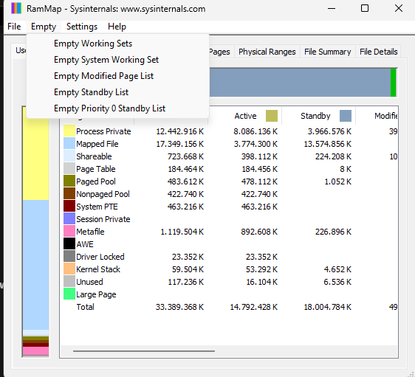
Task: Click the Active column color swatch
Action: tap(272, 116)
